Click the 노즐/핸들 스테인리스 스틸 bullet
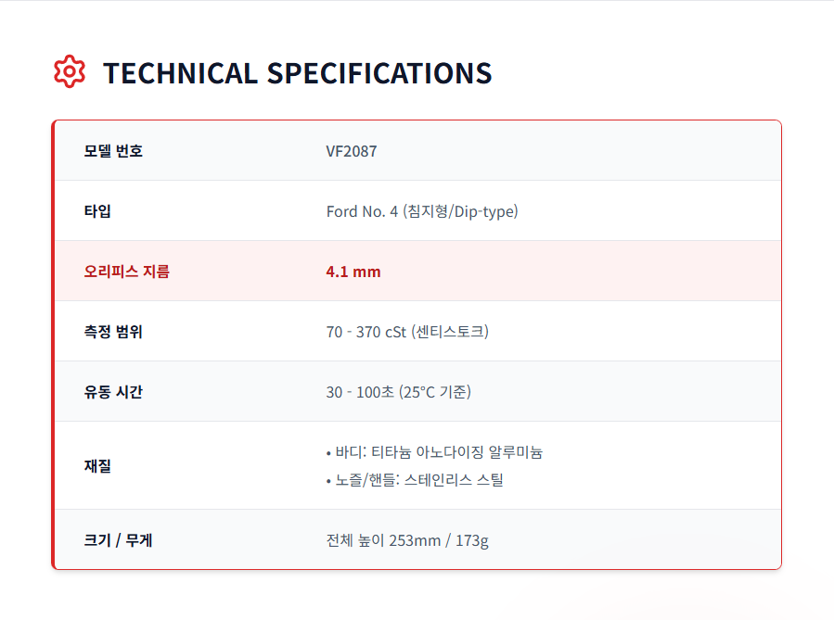The image size is (834, 620). coord(415,480)
